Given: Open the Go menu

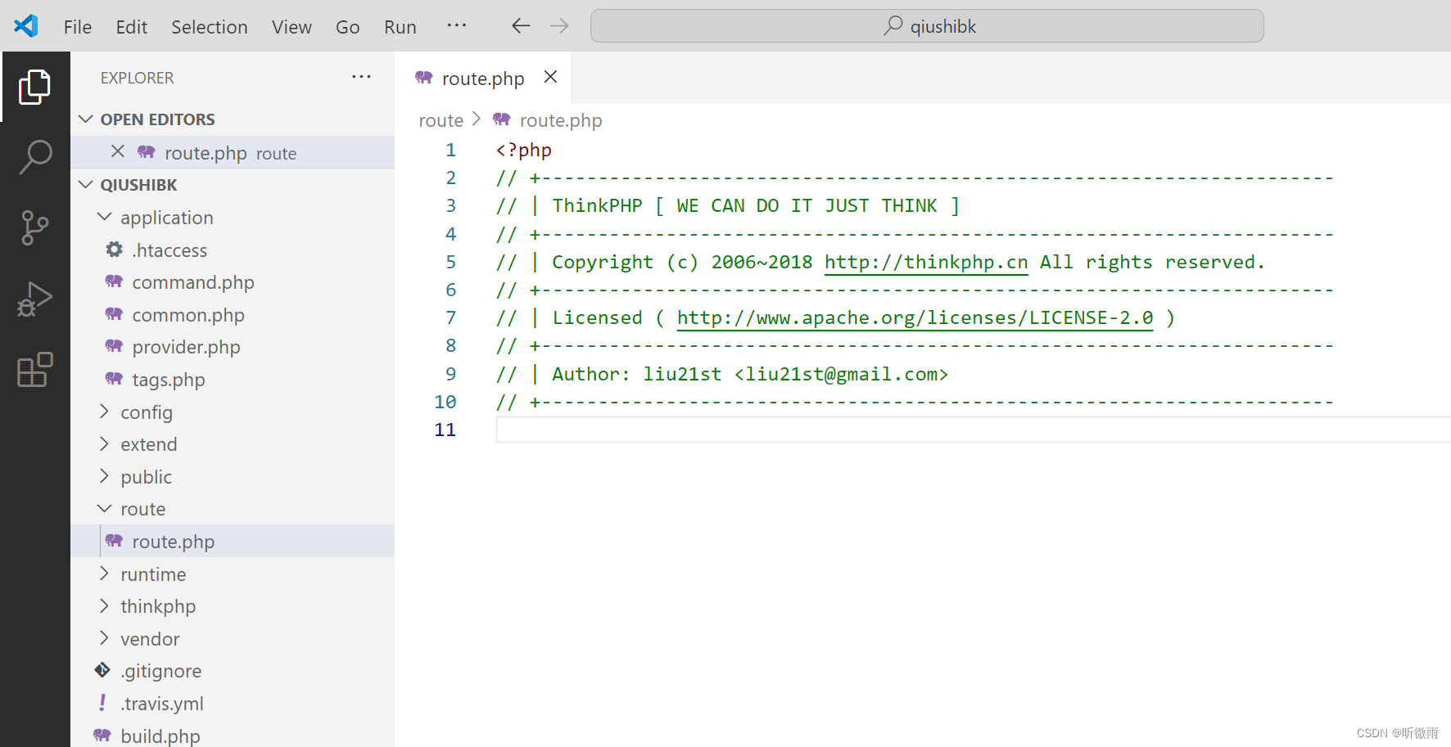Looking at the screenshot, I should (347, 27).
